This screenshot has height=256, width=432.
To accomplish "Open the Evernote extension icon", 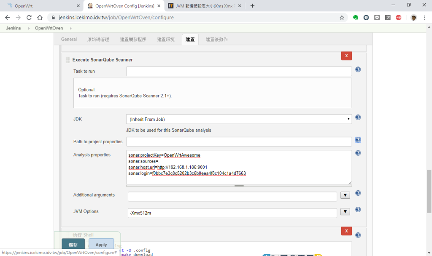I will pos(355,18).
